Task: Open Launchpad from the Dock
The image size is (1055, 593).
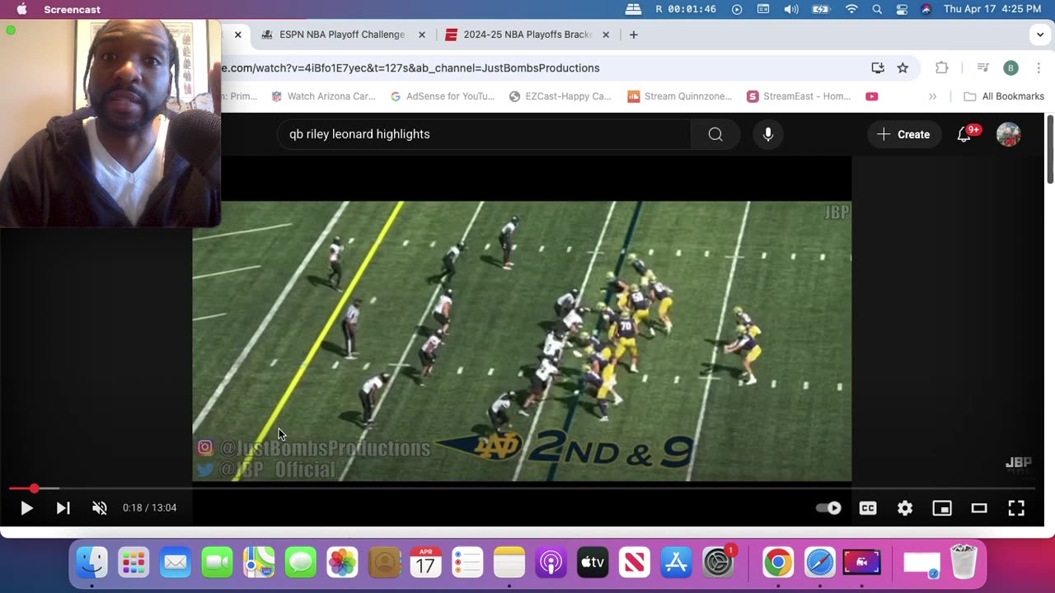Action: 134,563
